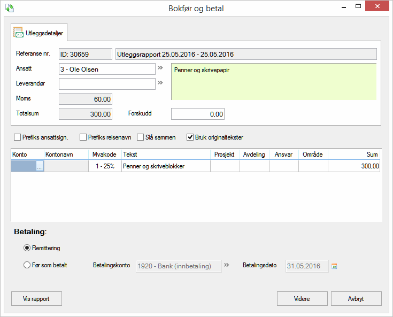Open lookup arrows next to Ansatt field

pos(160,68)
